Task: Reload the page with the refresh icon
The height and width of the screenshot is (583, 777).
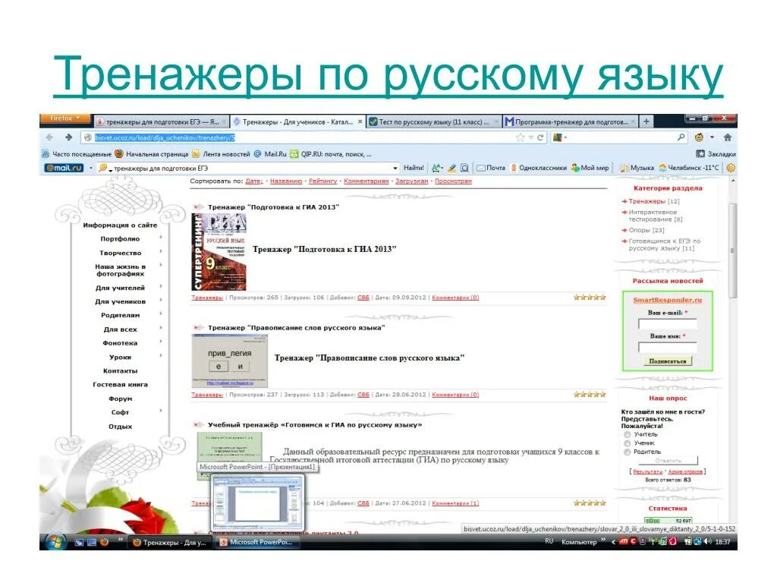Action: point(540,137)
